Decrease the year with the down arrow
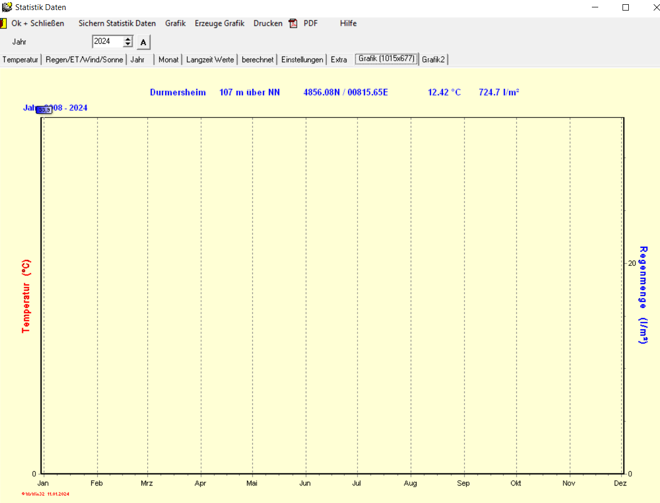This screenshot has width=660, height=503. 128,44
